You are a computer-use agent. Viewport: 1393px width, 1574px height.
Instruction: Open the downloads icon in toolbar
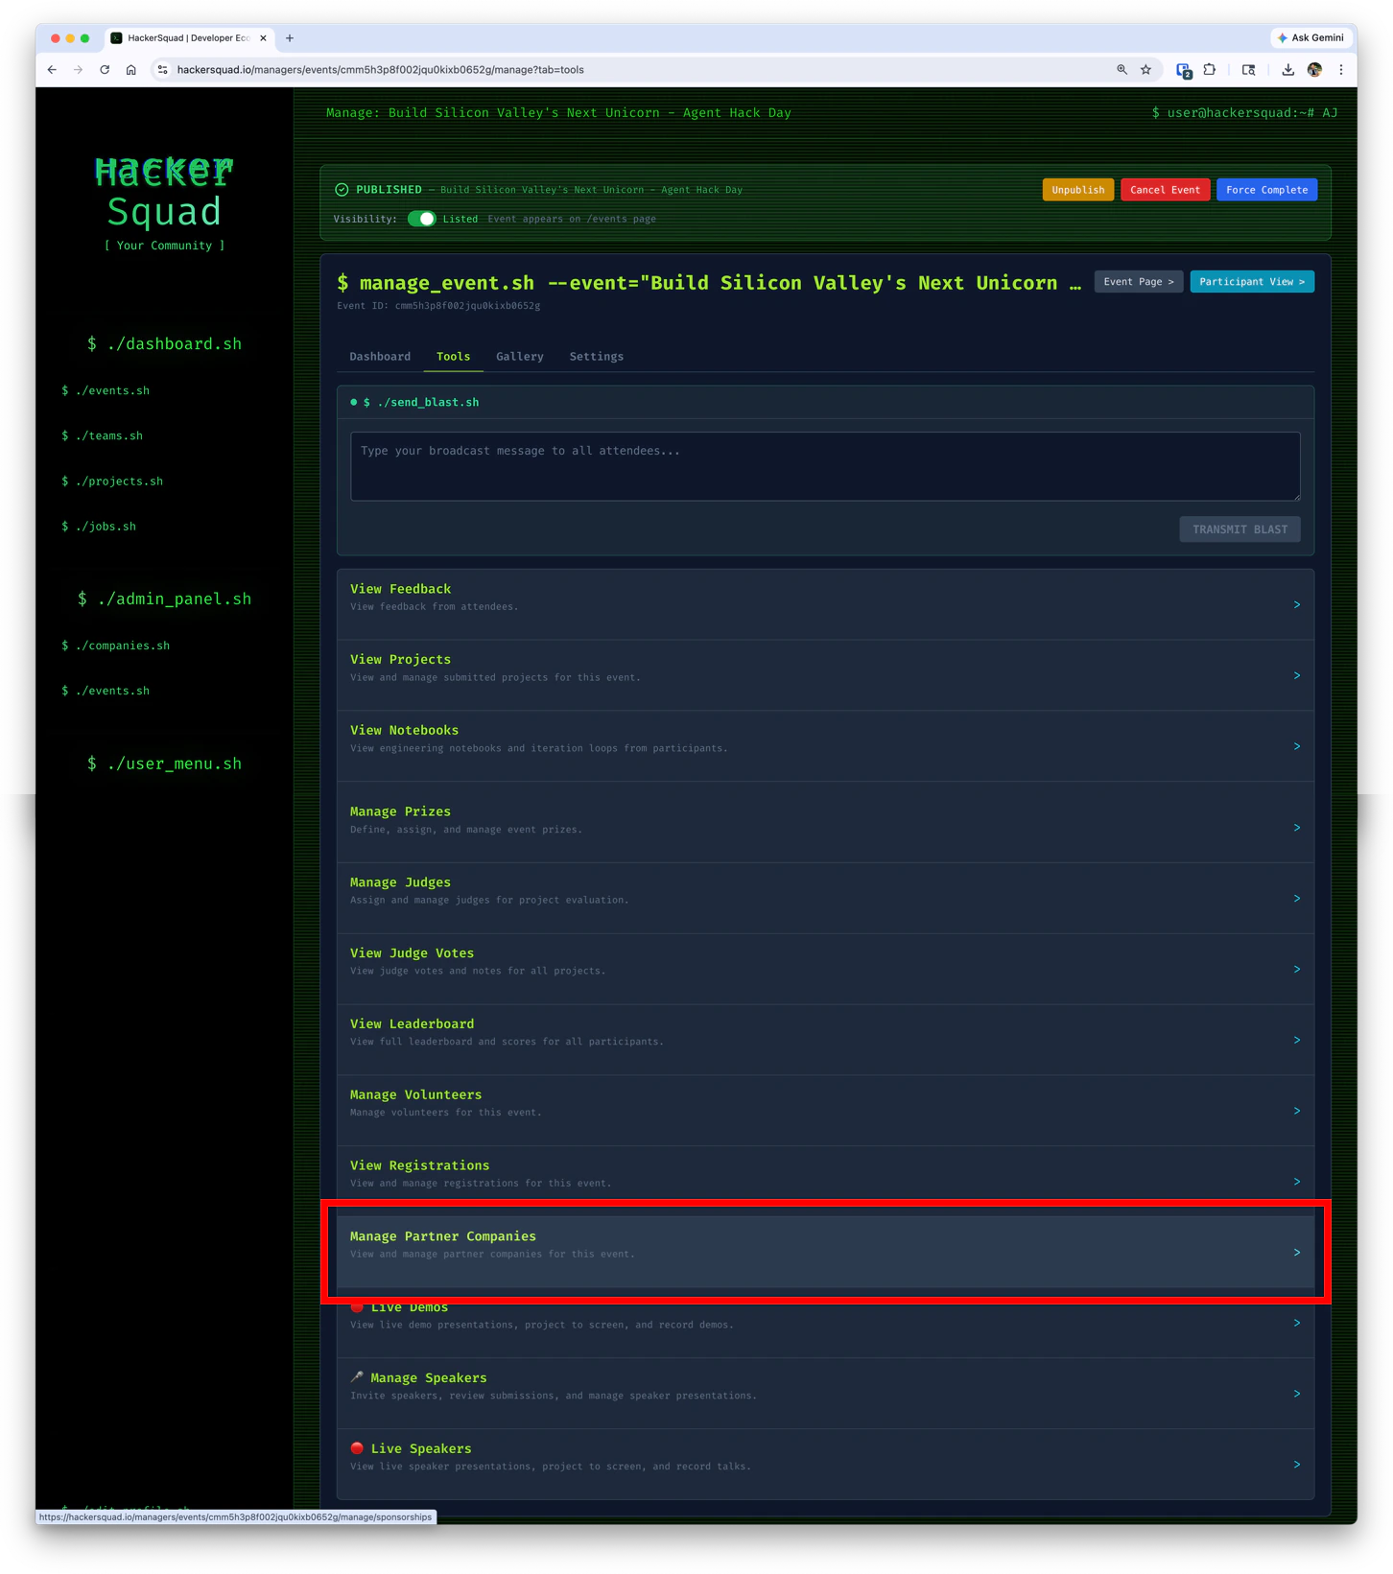(x=1287, y=70)
